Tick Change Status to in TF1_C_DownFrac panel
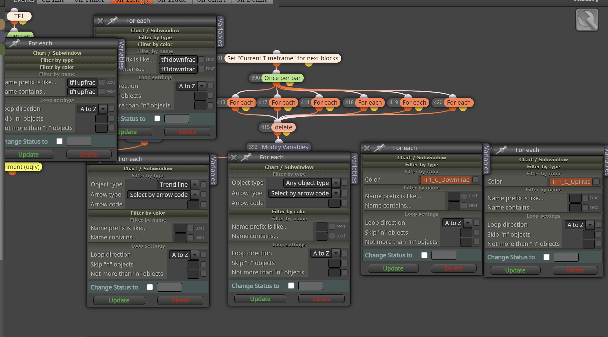608x337 pixels. pyautogui.click(x=424, y=255)
